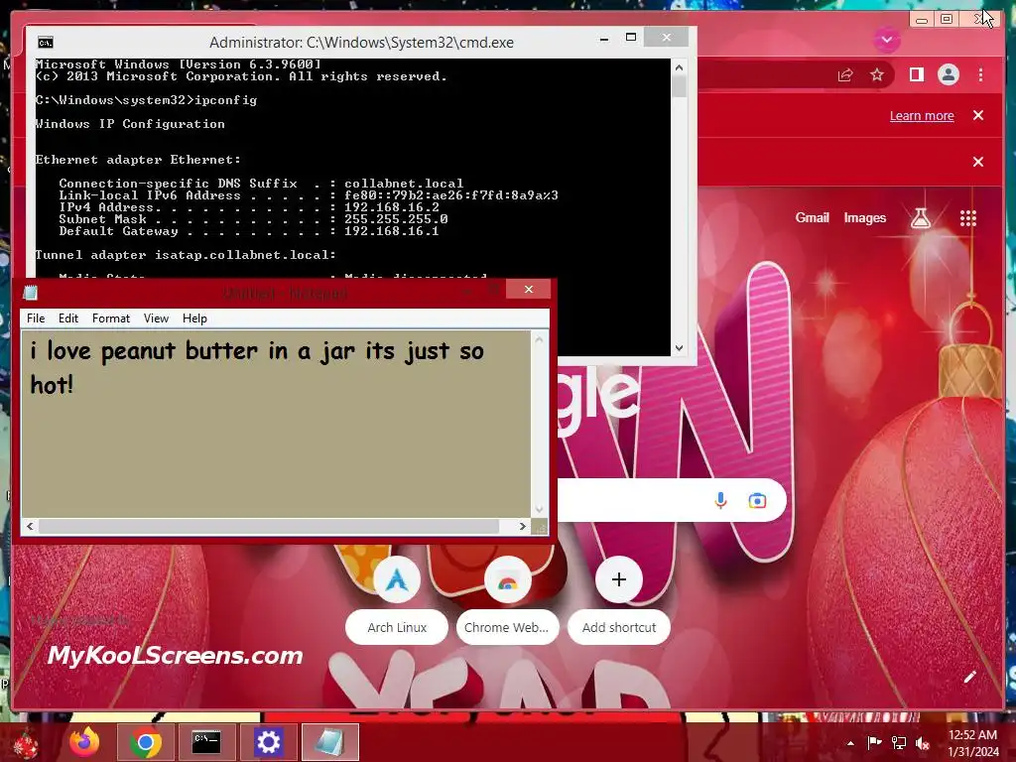Open Google apps grid icon
Viewport: 1016px width, 762px height.
point(967,218)
